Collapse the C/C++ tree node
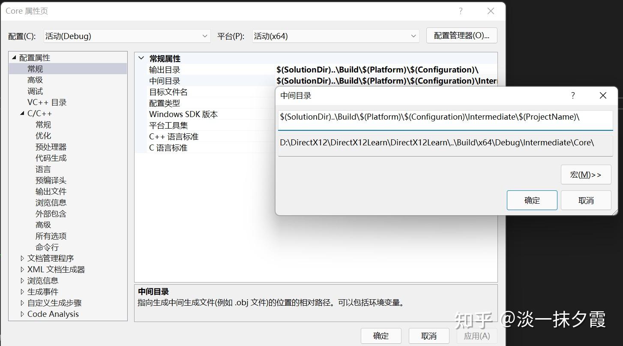This screenshot has width=623, height=346. tap(22, 113)
